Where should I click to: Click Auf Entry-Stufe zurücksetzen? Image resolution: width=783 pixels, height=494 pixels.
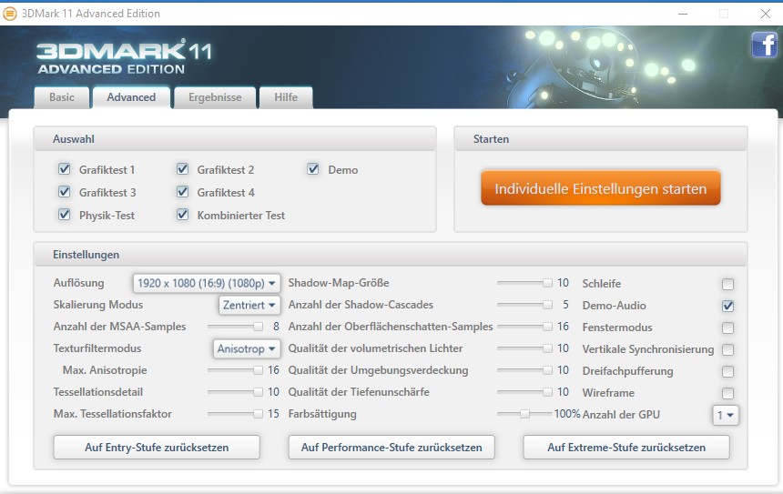(x=157, y=447)
